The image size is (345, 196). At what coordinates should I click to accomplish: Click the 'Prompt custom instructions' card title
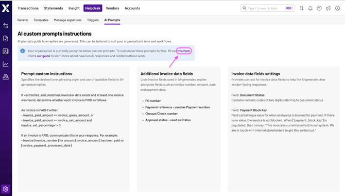pyautogui.click(x=47, y=74)
